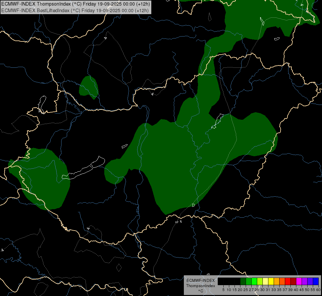This screenshot has width=322, height=296.
Task: Click the lime 29–30 legend swatch
Action: click(x=260, y=281)
